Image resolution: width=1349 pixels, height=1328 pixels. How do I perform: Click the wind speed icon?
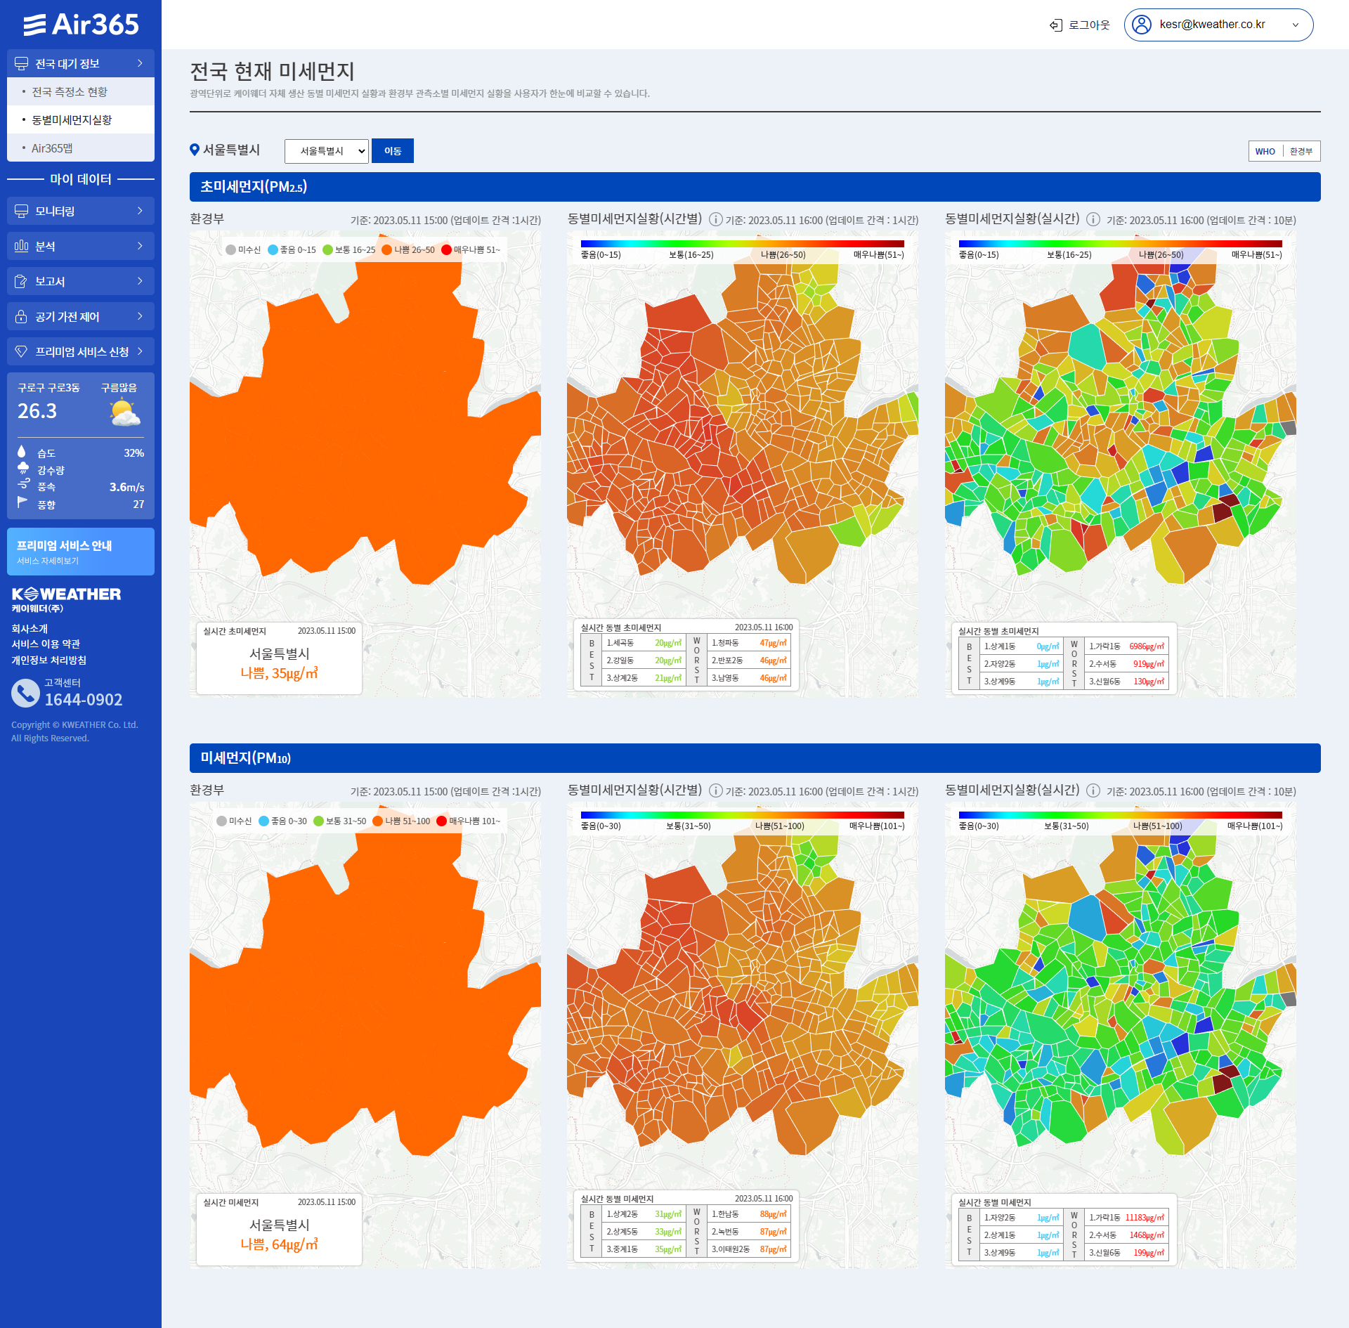23,484
